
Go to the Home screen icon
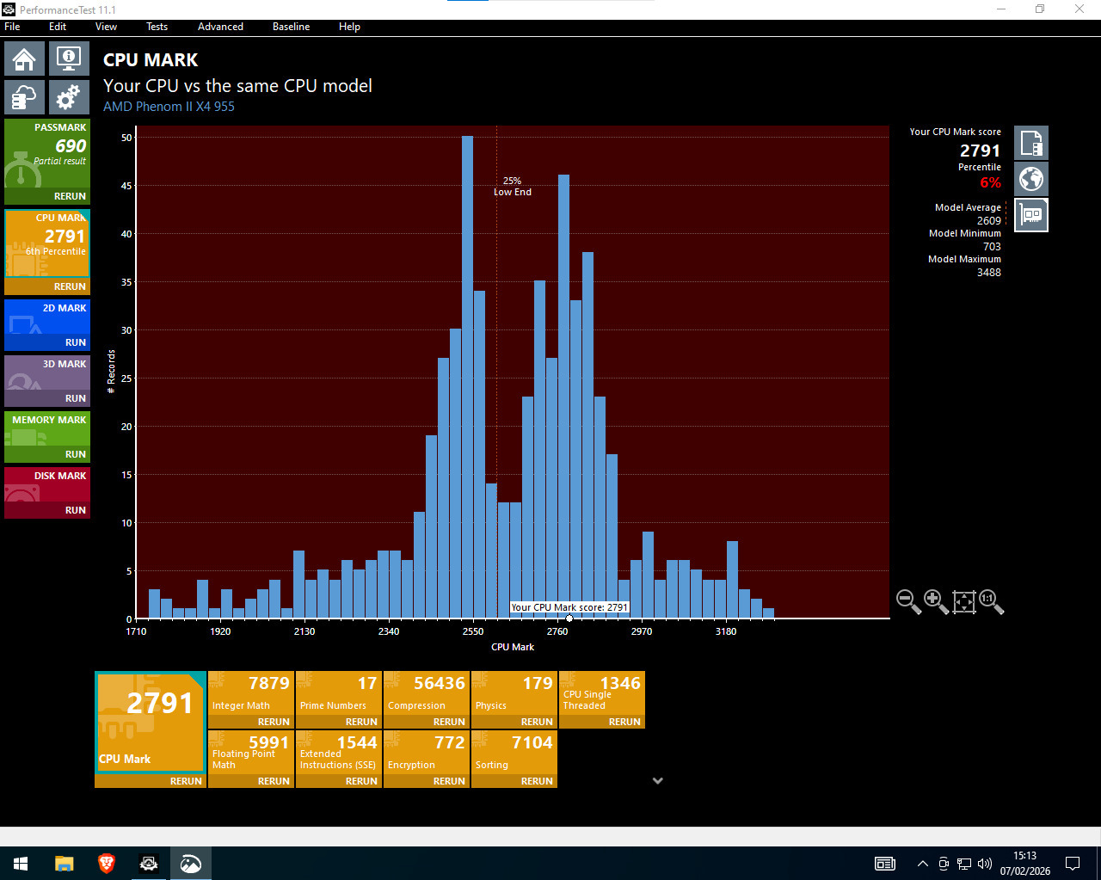click(x=24, y=59)
